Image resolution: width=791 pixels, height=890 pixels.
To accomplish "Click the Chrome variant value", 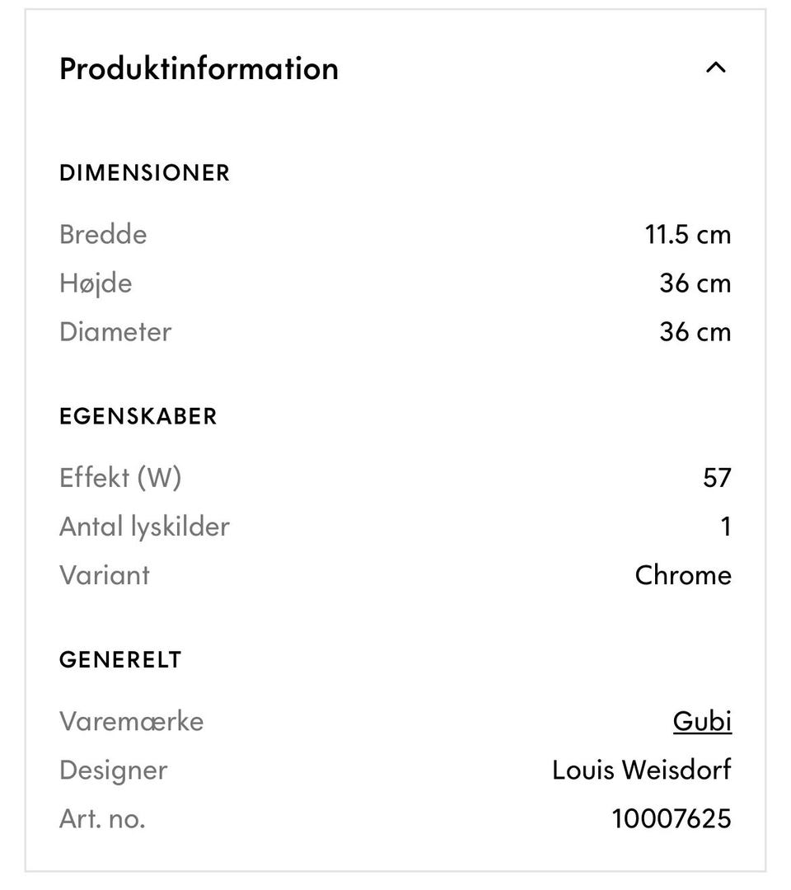I will coord(683,575).
